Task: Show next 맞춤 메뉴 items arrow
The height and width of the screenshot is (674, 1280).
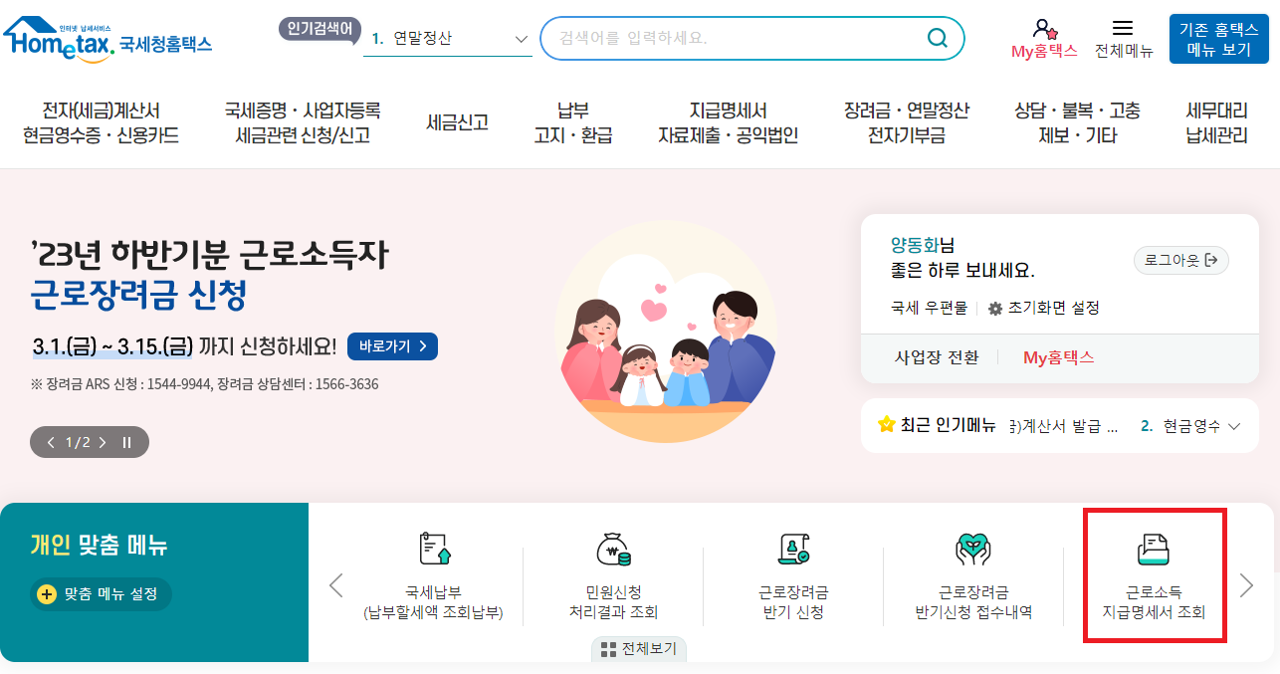Action: (1246, 584)
